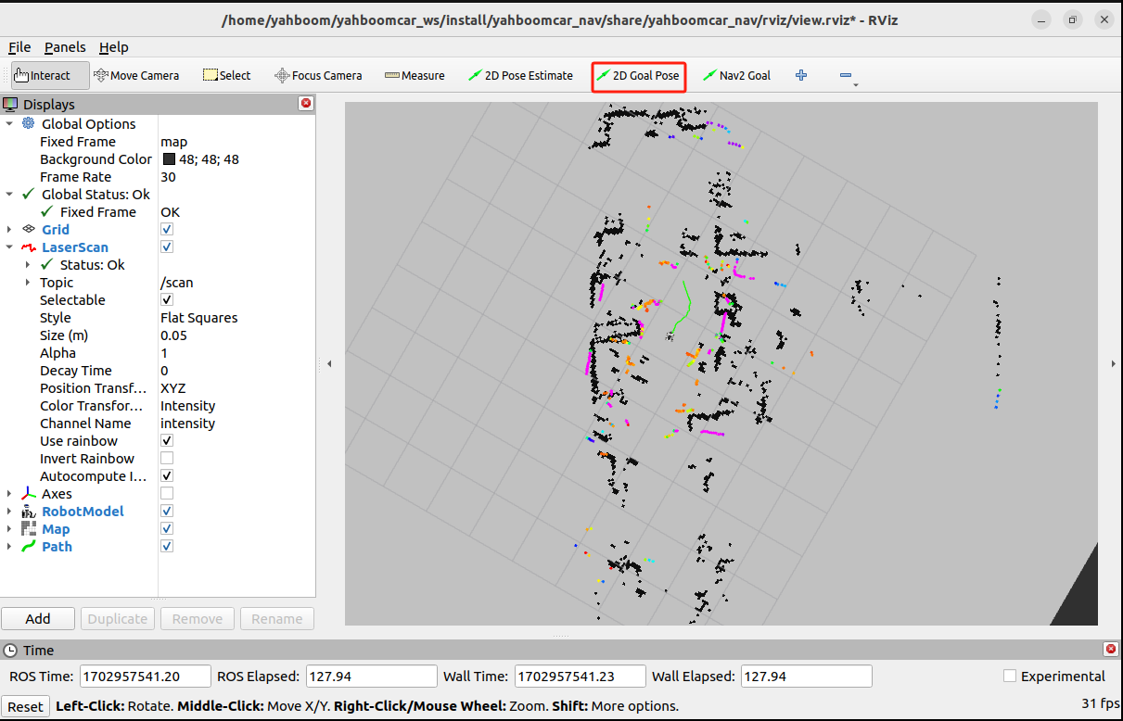Uncheck the Use rainbow option
The width and height of the screenshot is (1123, 721).
coord(167,441)
